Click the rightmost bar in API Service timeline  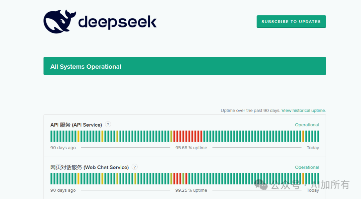coord(318,136)
